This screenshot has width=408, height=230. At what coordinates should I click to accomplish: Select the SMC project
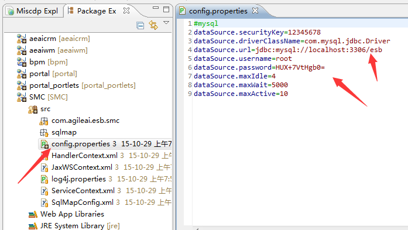point(49,97)
